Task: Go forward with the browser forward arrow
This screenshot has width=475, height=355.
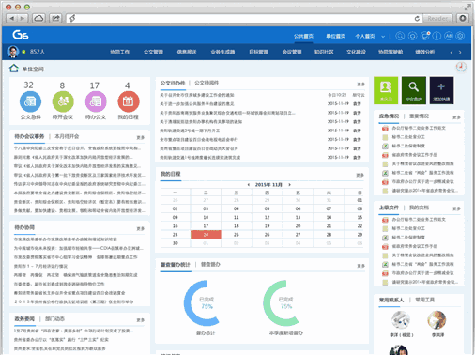Action: click(23, 18)
